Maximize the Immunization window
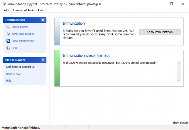 (x=171, y=4)
